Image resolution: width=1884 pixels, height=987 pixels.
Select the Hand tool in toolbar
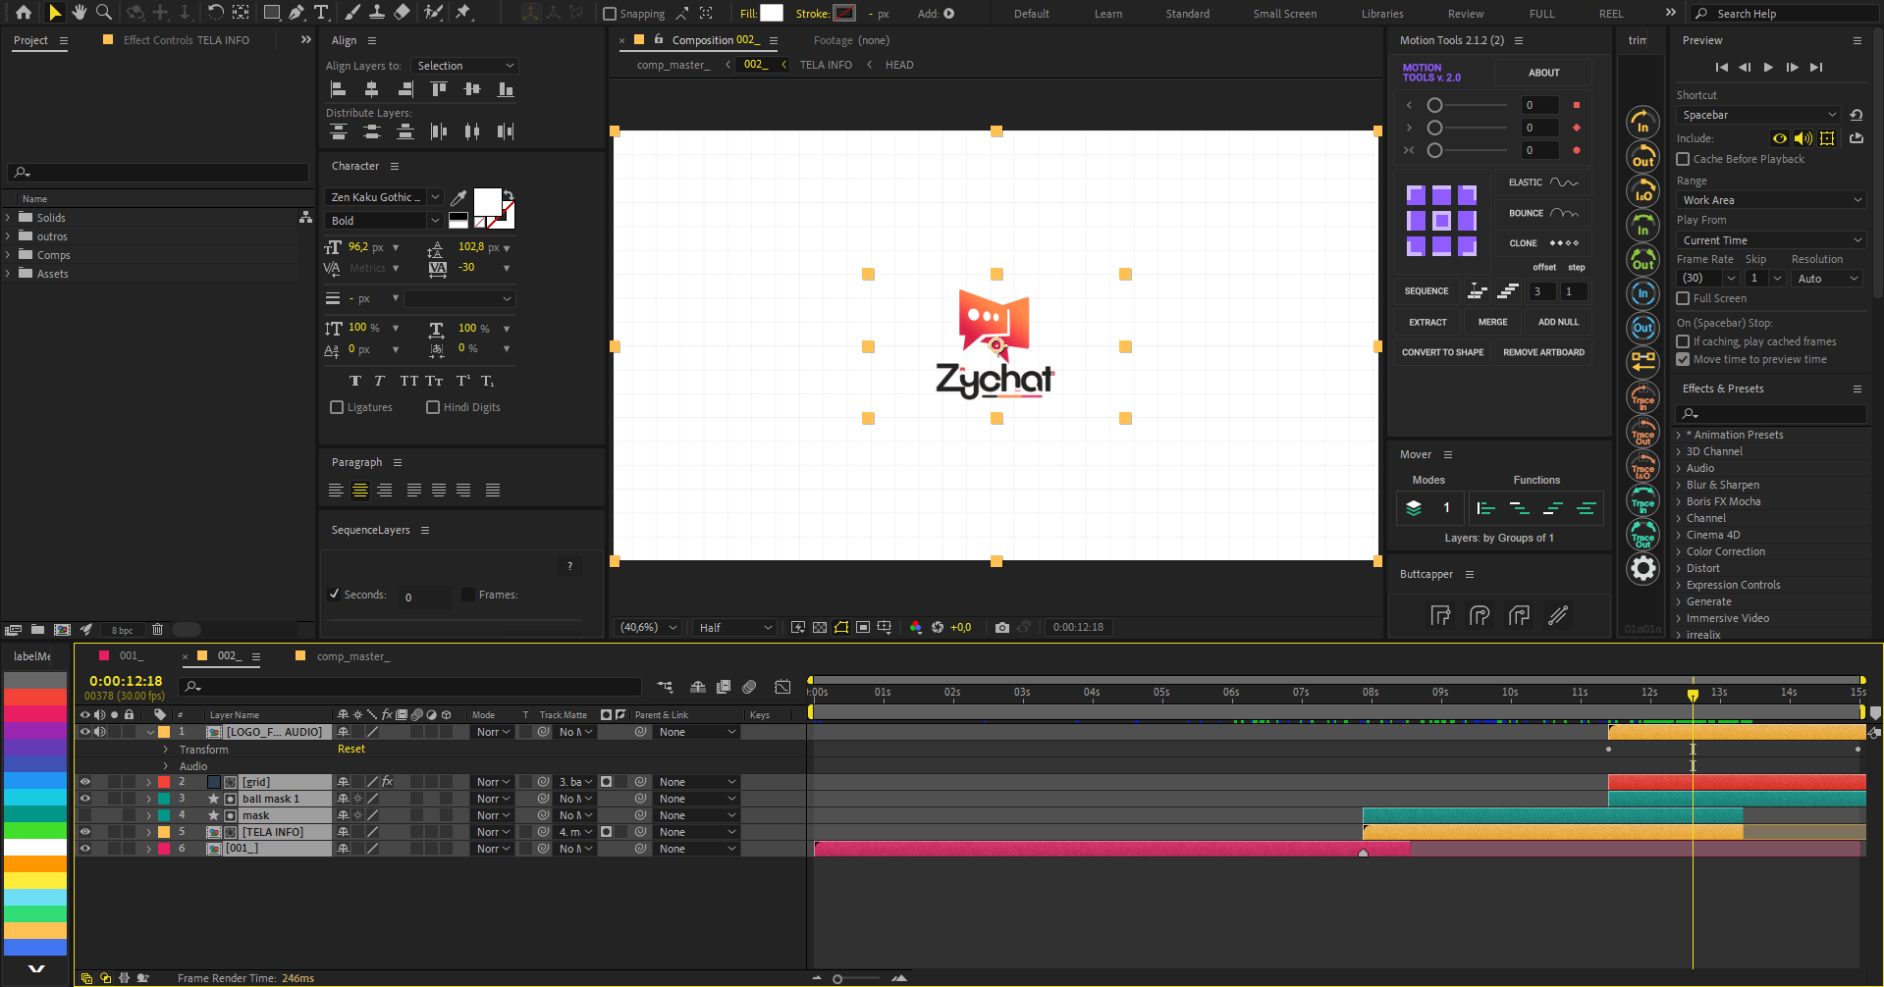point(80,13)
